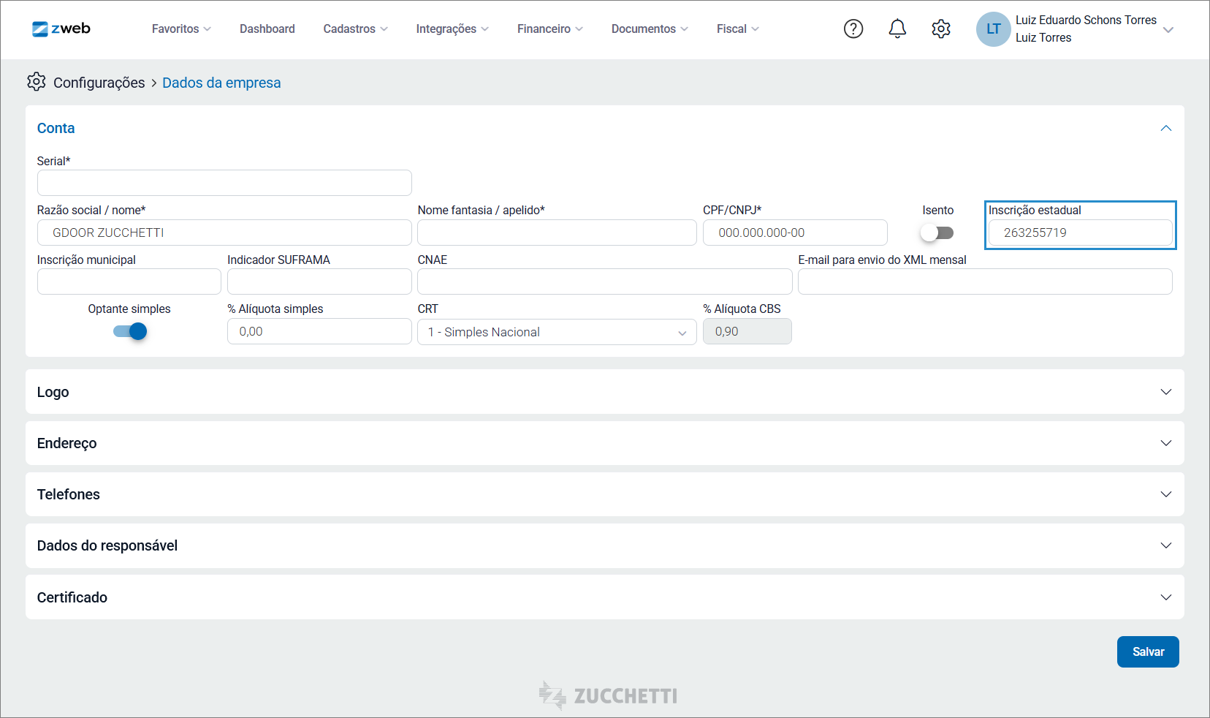1210x718 pixels.
Task: Disable the Optante simples switch
Action: tap(130, 331)
